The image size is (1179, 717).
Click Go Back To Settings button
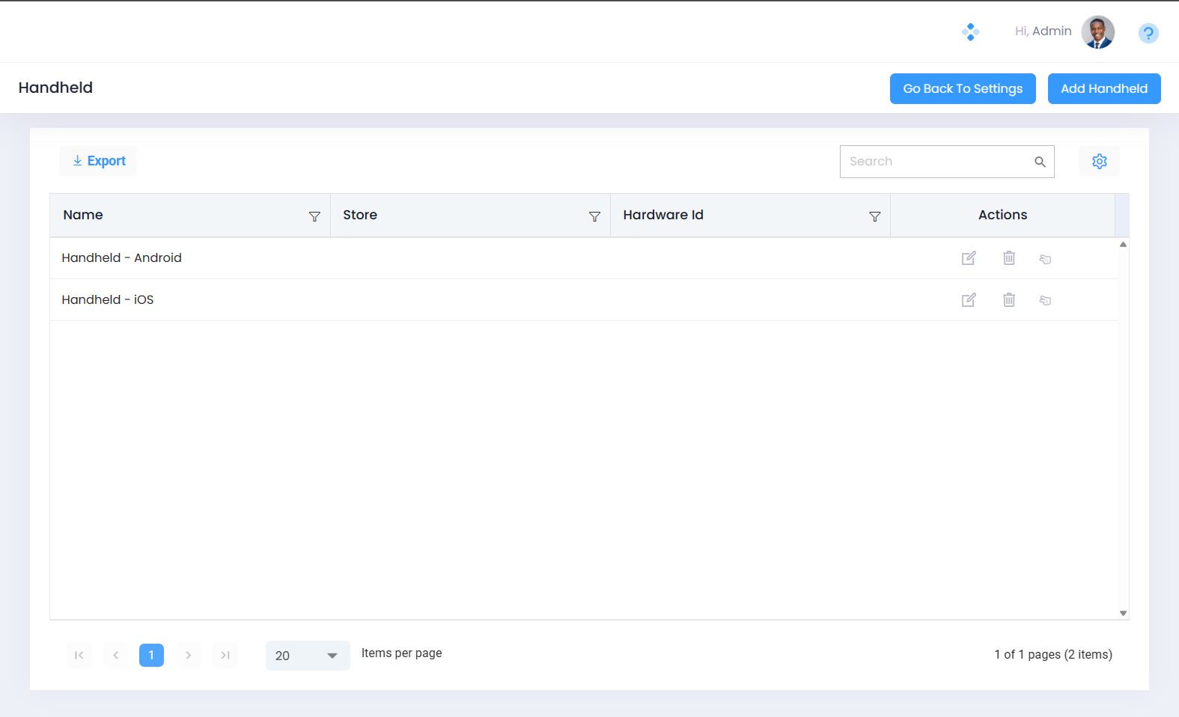coord(962,89)
